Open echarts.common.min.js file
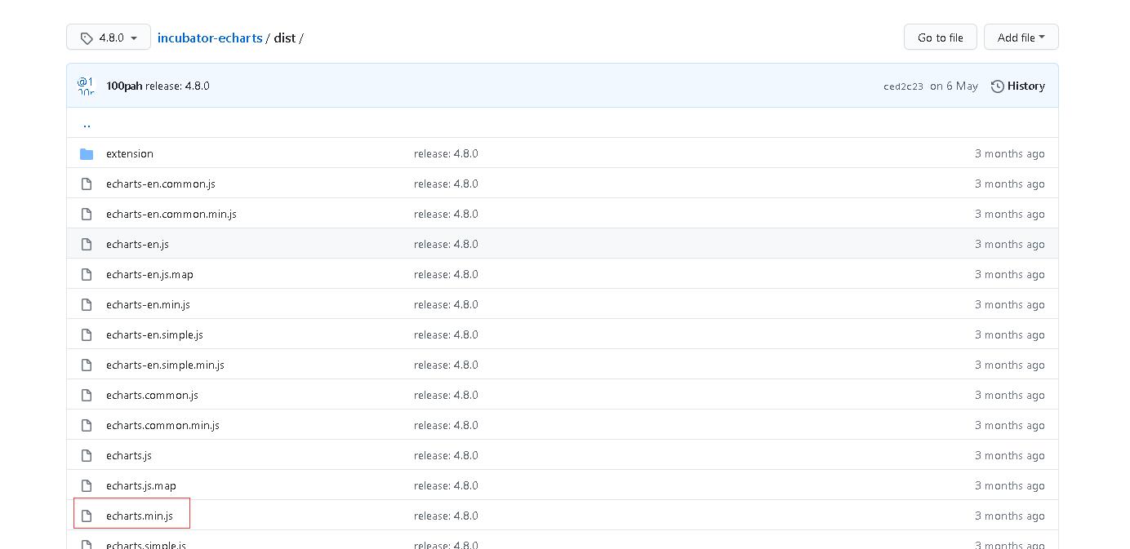Image resolution: width=1130 pixels, height=549 pixels. (162, 425)
